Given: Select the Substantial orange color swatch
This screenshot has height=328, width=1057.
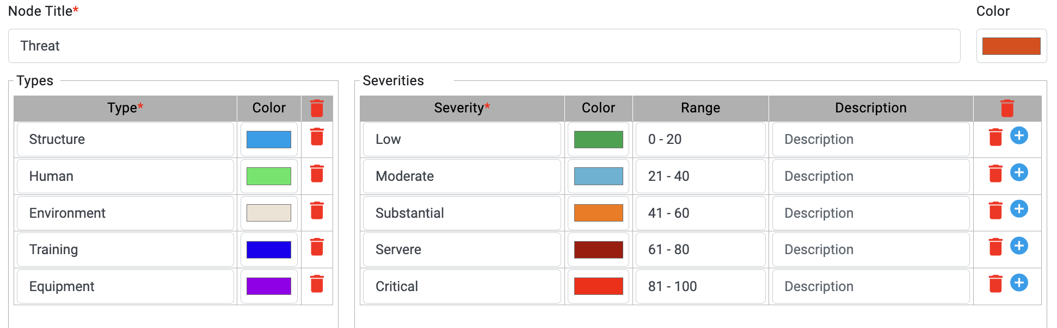Looking at the screenshot, I should (598, 213).
